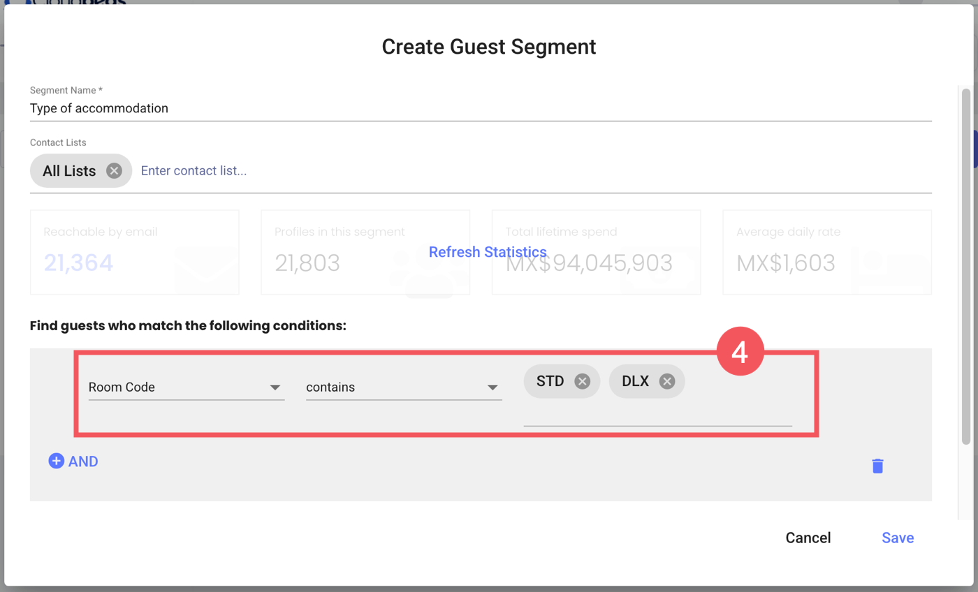Select the Reachable by email card
This screenshot has width=978, height=592.
tap(134, 252)
